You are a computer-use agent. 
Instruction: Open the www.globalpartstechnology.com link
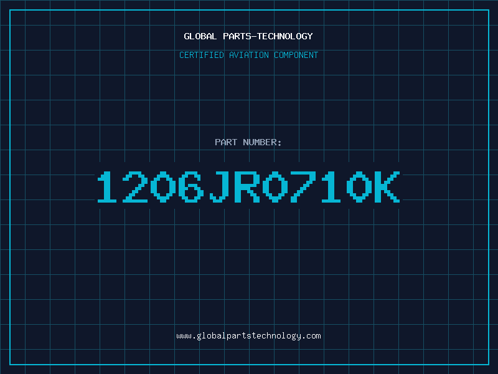click(x=248, y=336)
